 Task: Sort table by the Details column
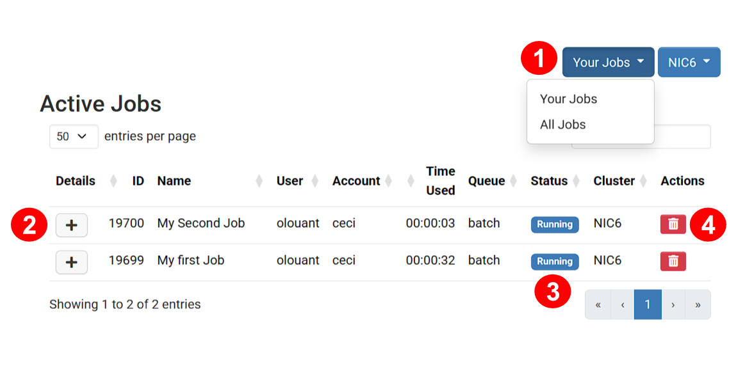click(x=76, y=181)
